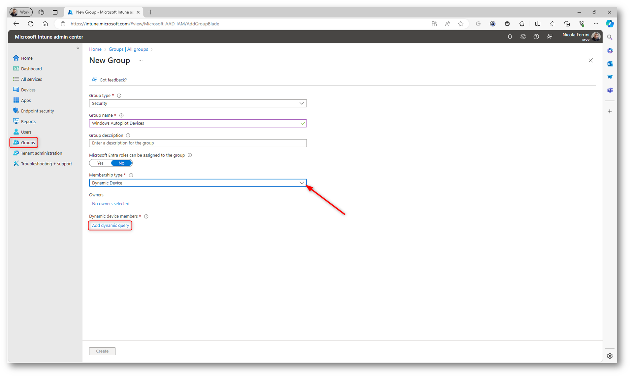Open the help question mark icon
The width and height of the screenshot is (631, 377).
pyautogui.click(x=536, y=37)
